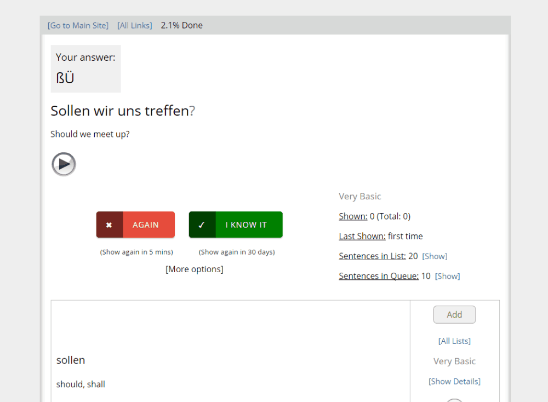
Task: Click the '2.1% Done' progress text
Action: click(182, 26)
